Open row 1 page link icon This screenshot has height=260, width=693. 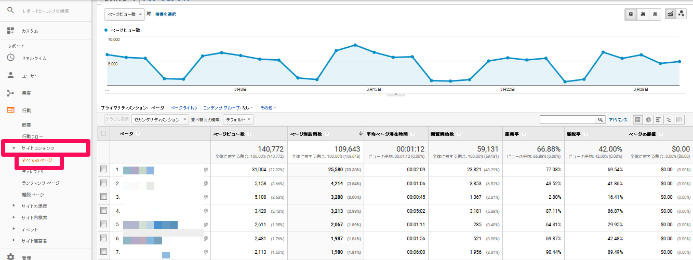[206, 170]
